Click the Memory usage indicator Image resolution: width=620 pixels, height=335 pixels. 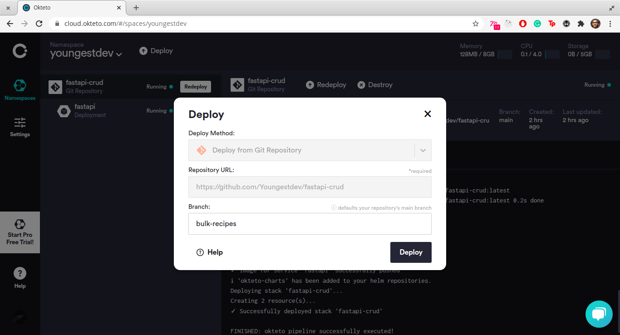pos(486,50)
